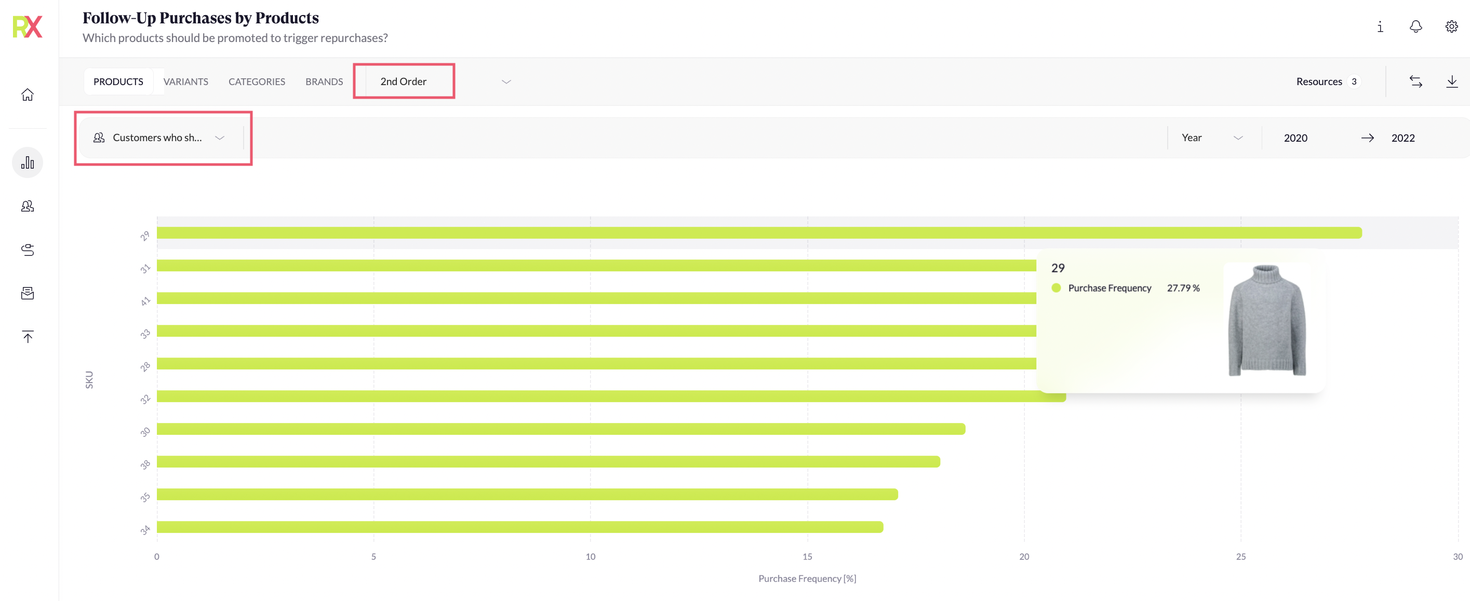Image resolution: width=1470 pixels, height=601 pixels.
Task: Expand the 2nd Order dropdown
Action: pos(439,81)
